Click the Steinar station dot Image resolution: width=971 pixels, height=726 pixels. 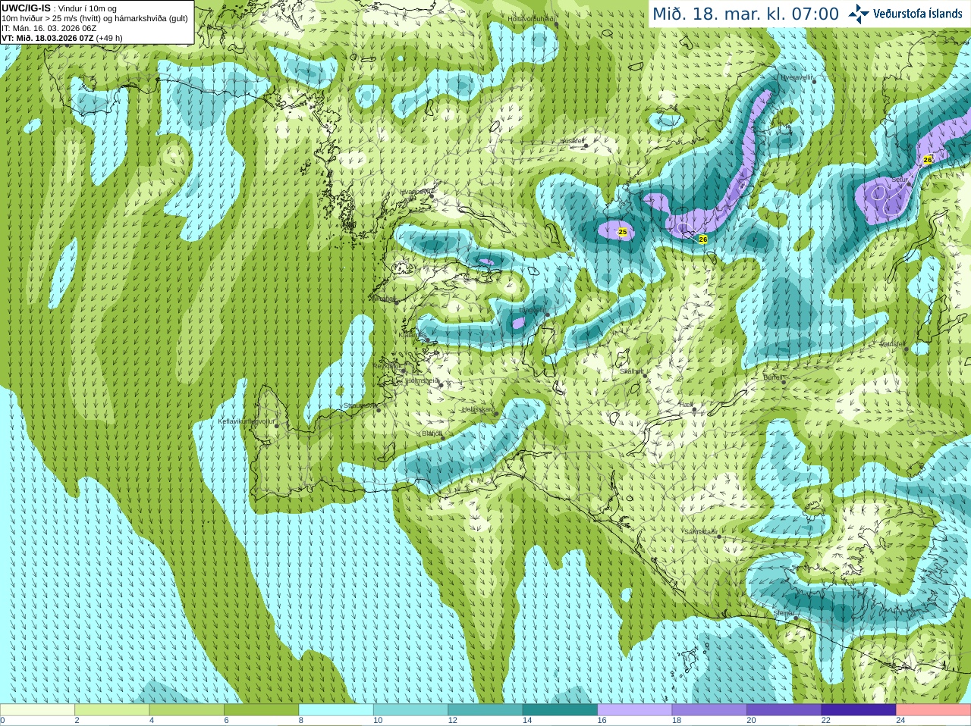pyautogui.click(x=795, y=618)
